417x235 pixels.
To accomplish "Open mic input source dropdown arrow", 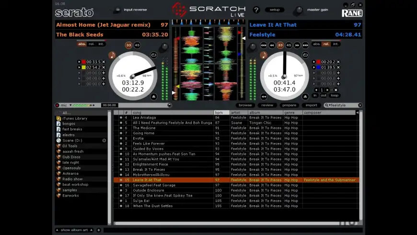I will click(x=70, y=106).
